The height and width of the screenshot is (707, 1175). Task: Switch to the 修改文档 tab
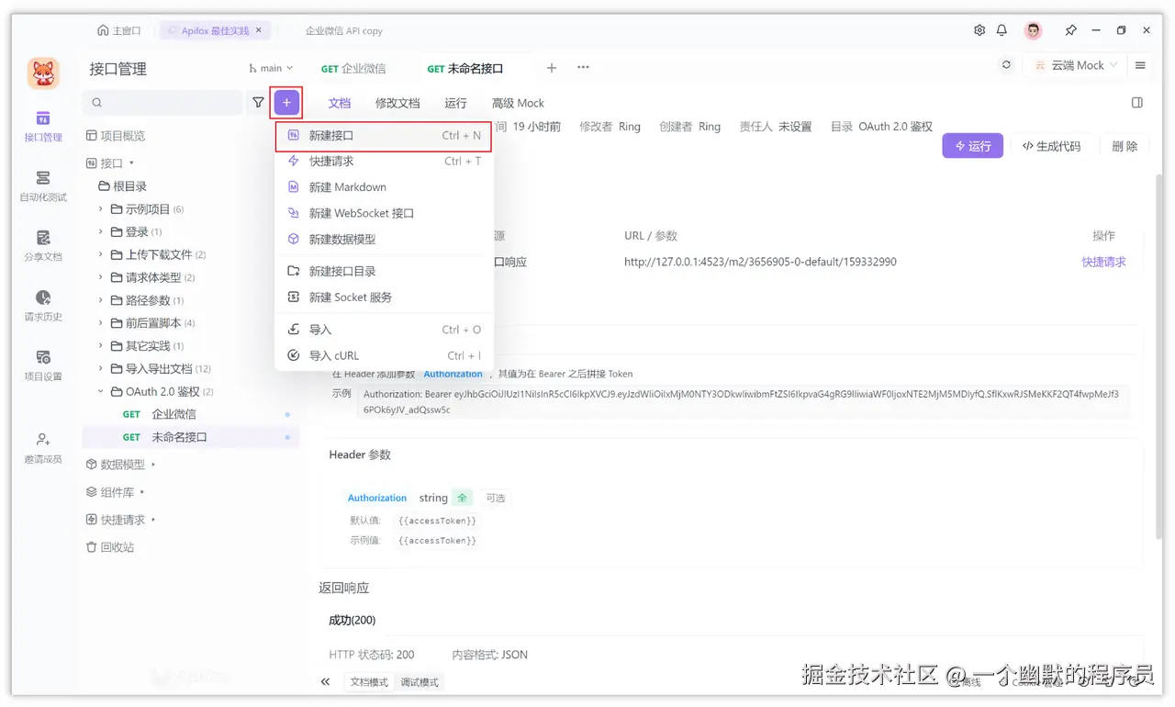[x=397, y=103]
